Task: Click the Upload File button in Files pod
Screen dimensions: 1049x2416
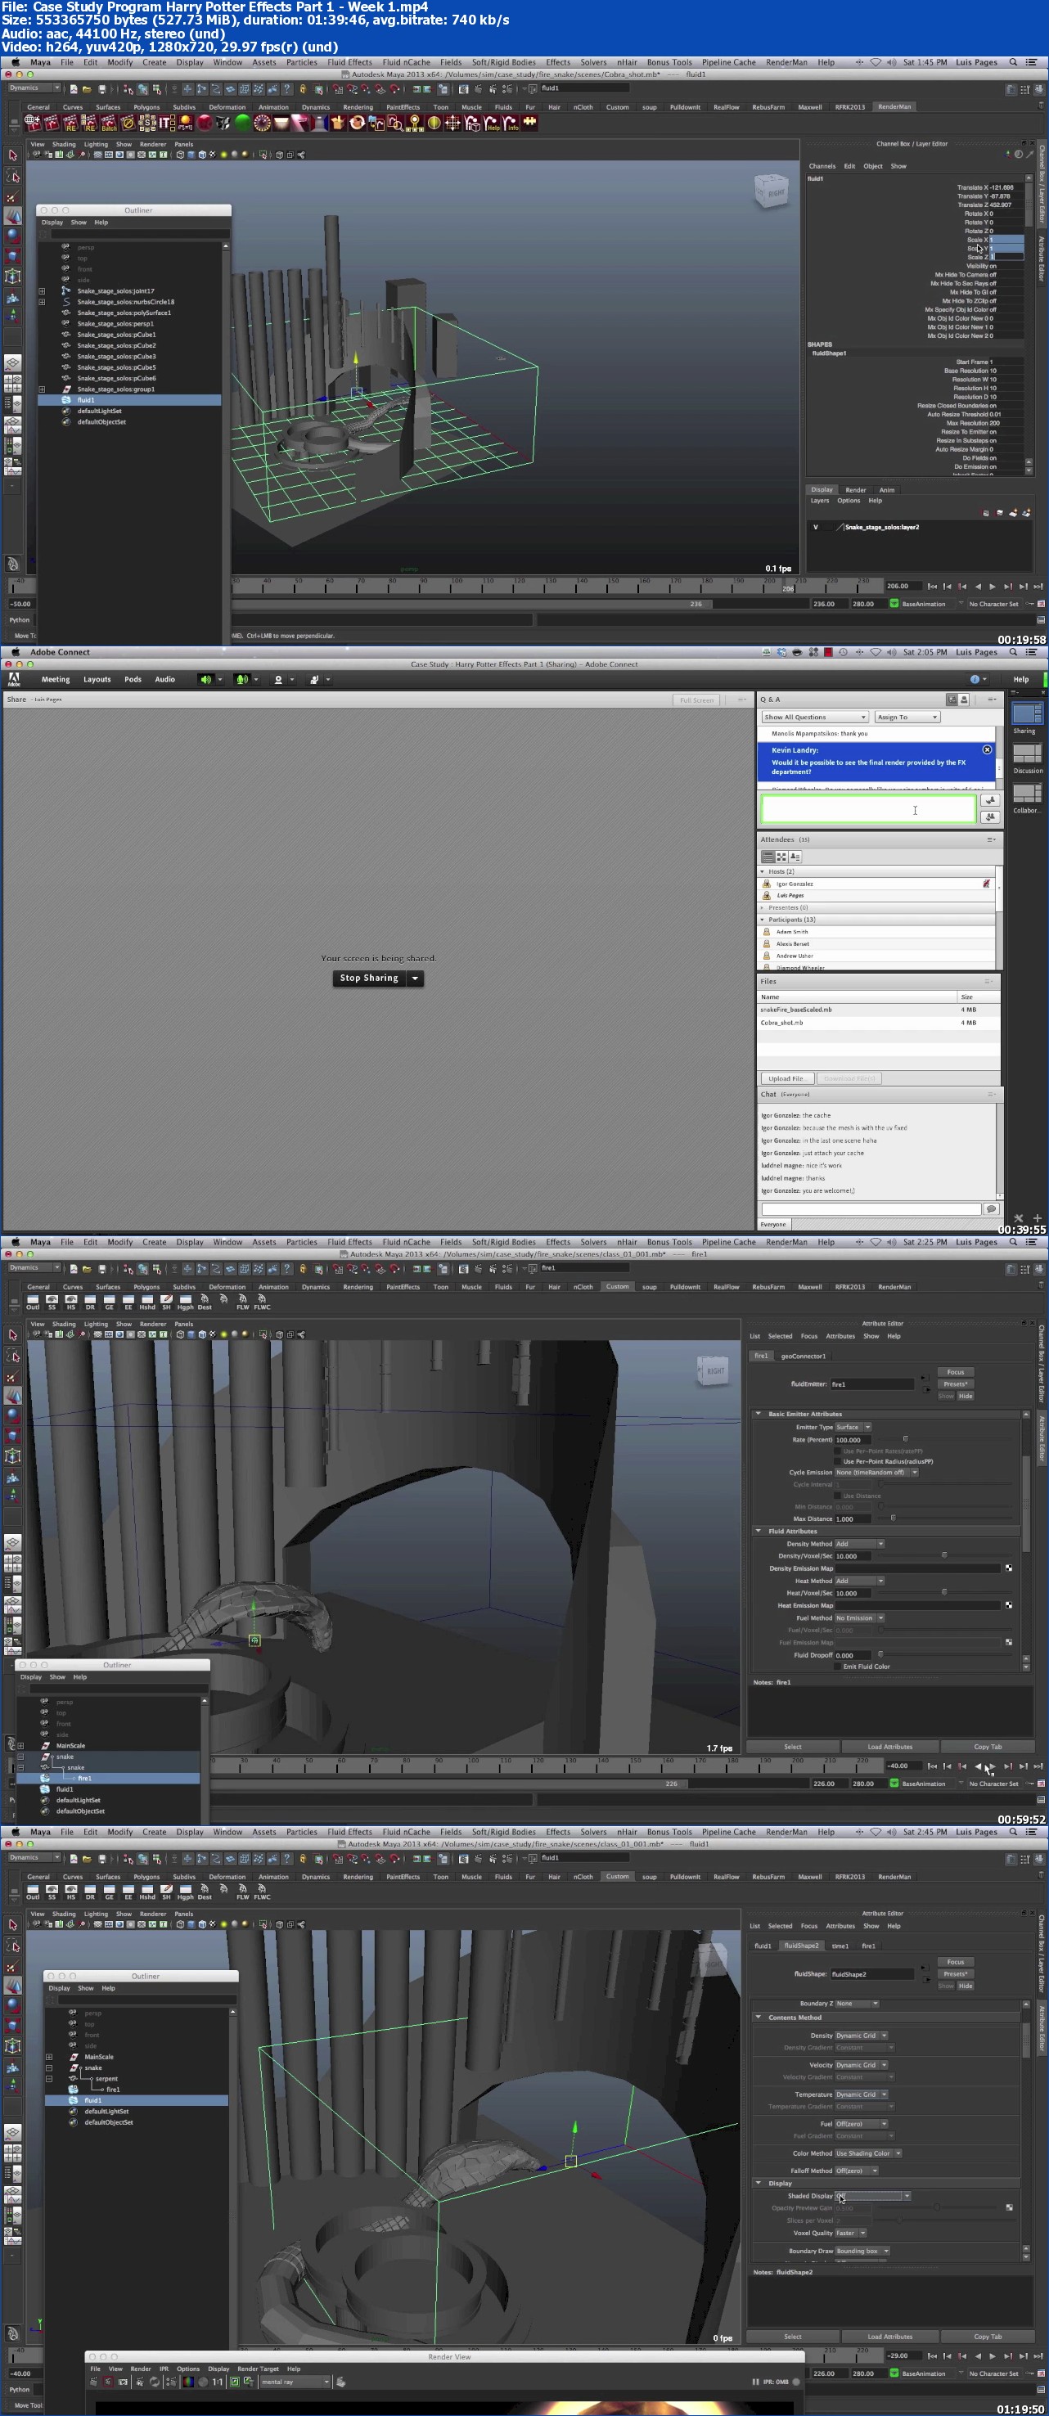Action: tap(786, 1078)
